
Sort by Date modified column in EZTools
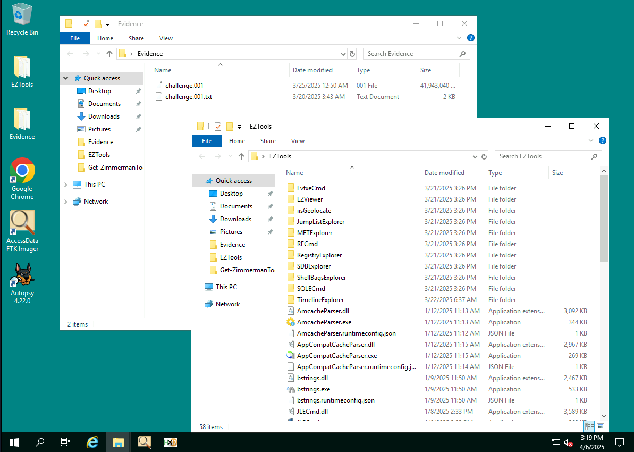pyautogui.click(x=444, y=173)
